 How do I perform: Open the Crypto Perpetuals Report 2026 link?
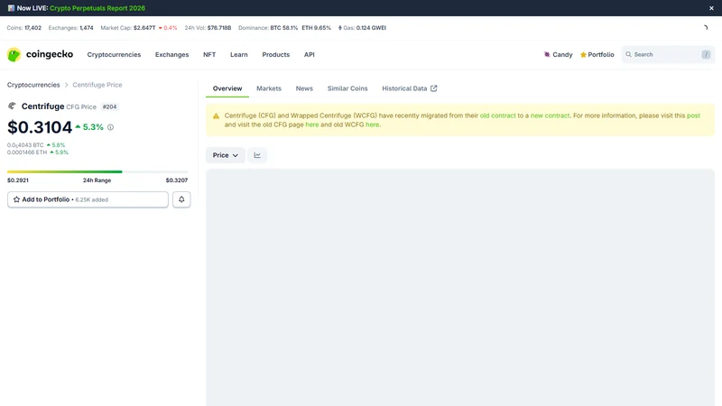(x=97, y=8)
